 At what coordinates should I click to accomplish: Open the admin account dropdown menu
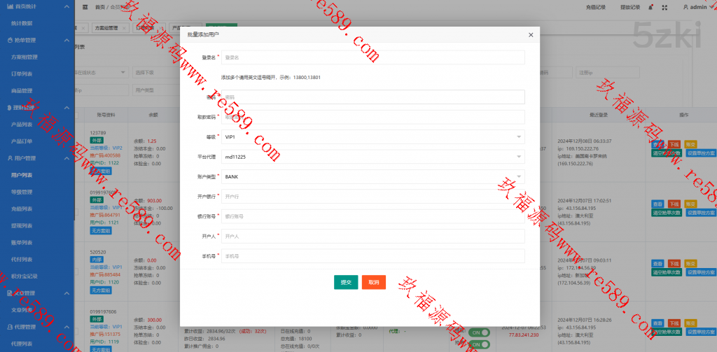[697, 7]
